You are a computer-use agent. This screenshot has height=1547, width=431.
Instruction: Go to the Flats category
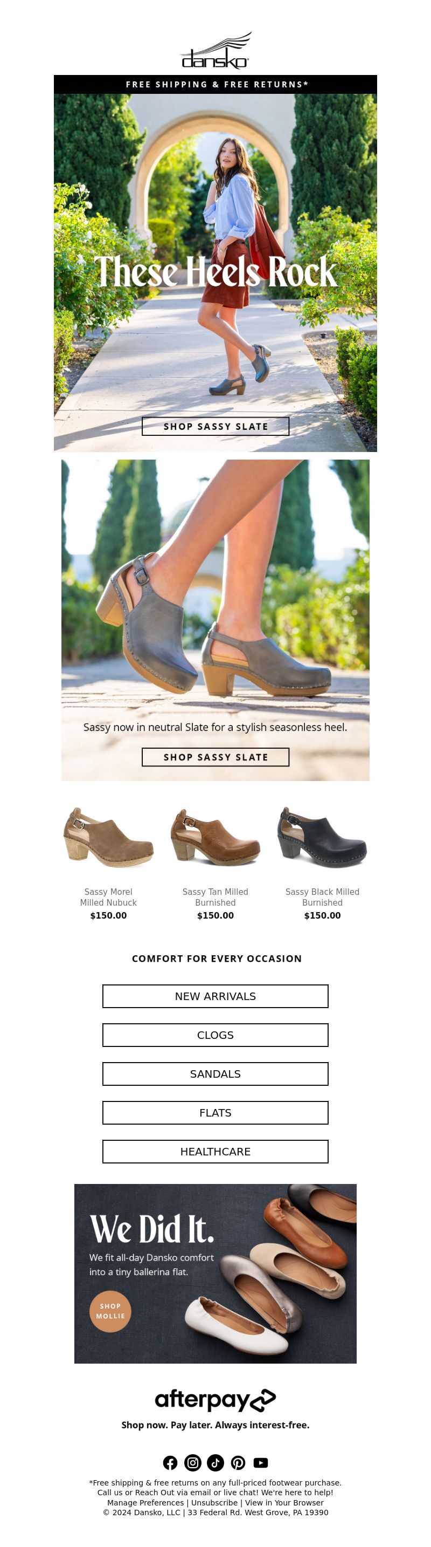(215, 1112)
